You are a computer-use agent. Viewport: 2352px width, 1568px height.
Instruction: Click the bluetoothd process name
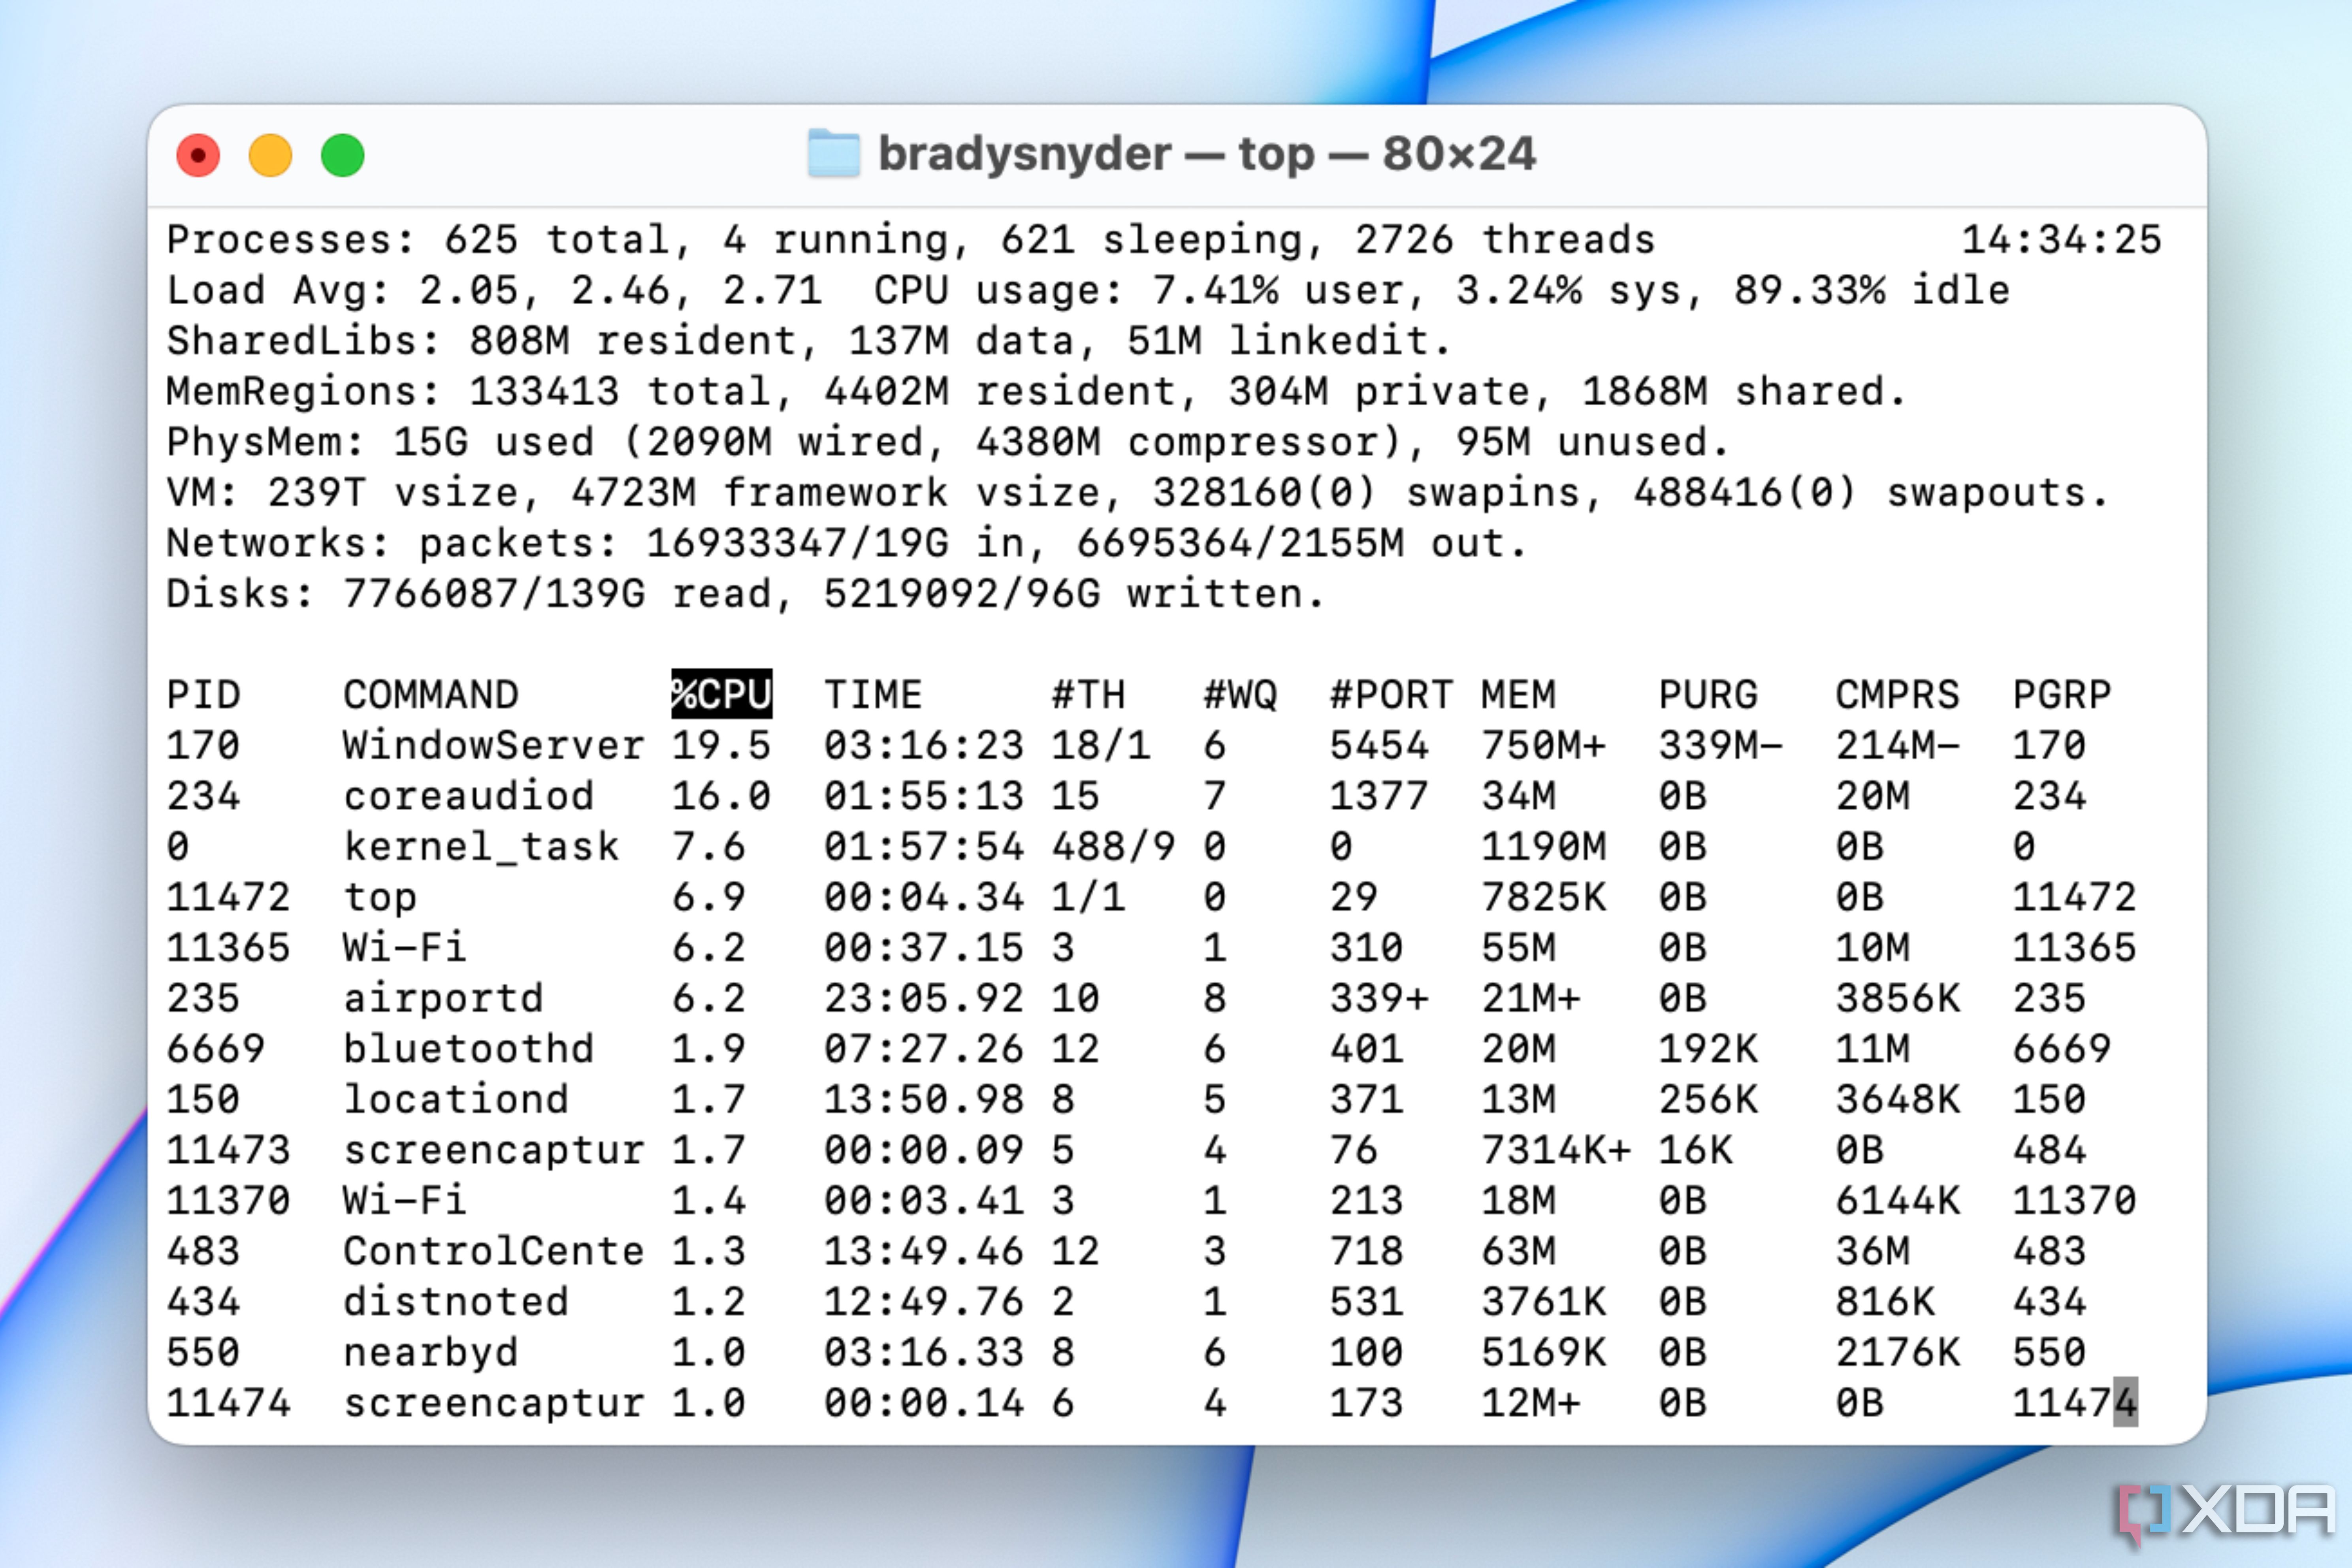(x=468, y=1048)
